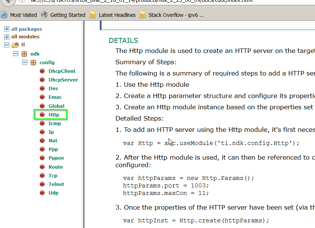Open the Stack Overflow - ipv6 bookmark
315x228 pixels.
click(x=176, y=15)
